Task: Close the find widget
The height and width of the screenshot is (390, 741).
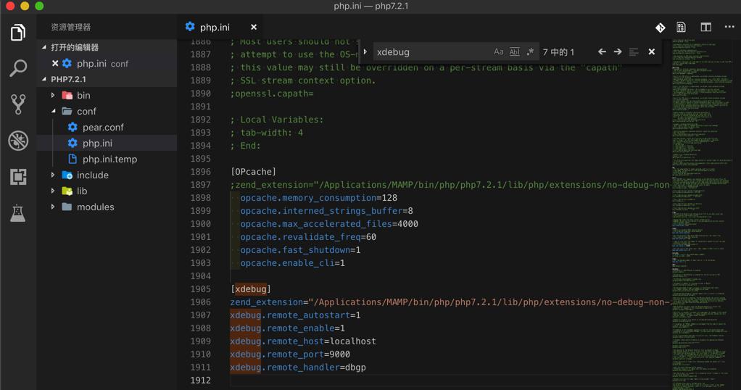Action: click(x=652, y=51)
